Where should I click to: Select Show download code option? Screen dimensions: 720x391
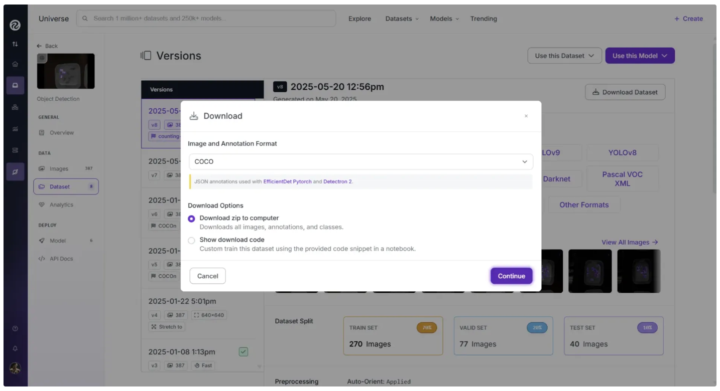tap(191, 241)
